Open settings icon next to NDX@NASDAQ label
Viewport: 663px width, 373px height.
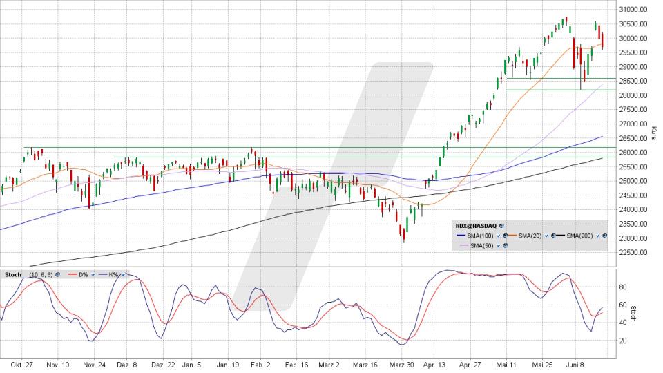(x=501, y=226)
